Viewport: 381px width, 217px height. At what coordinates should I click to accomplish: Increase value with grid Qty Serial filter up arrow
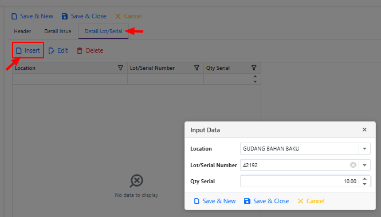tap(255, 77)
